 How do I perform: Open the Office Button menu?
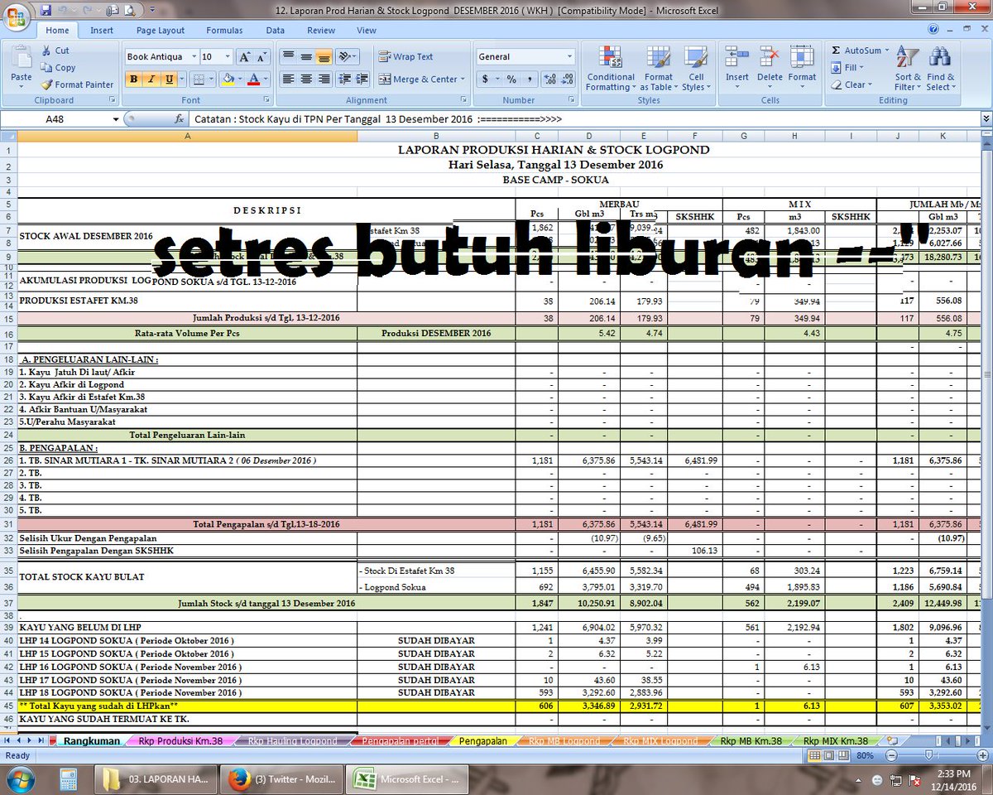click(x=16, y=17)
